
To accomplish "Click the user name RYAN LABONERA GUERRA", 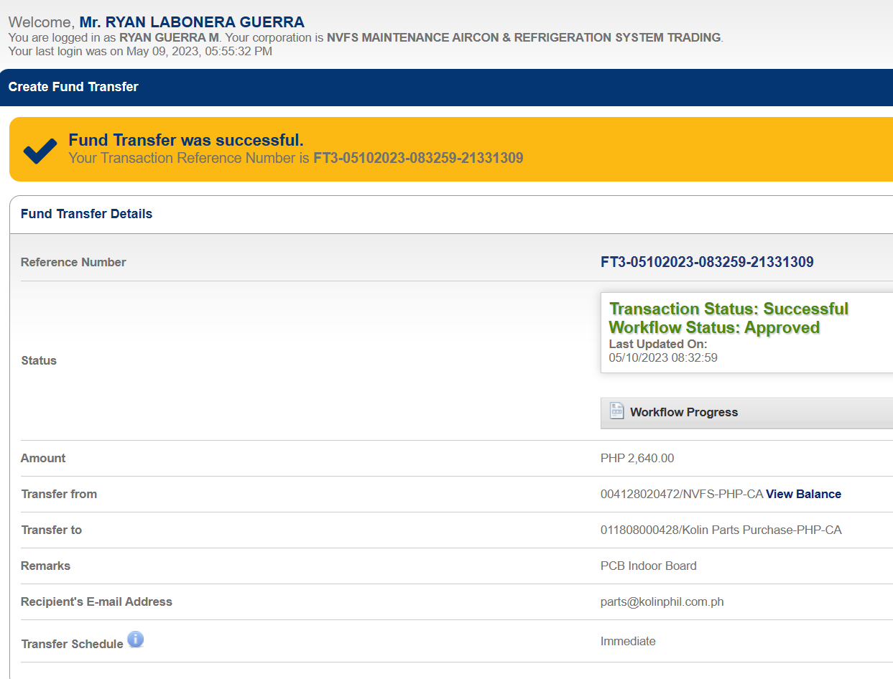I will point(205,22).
